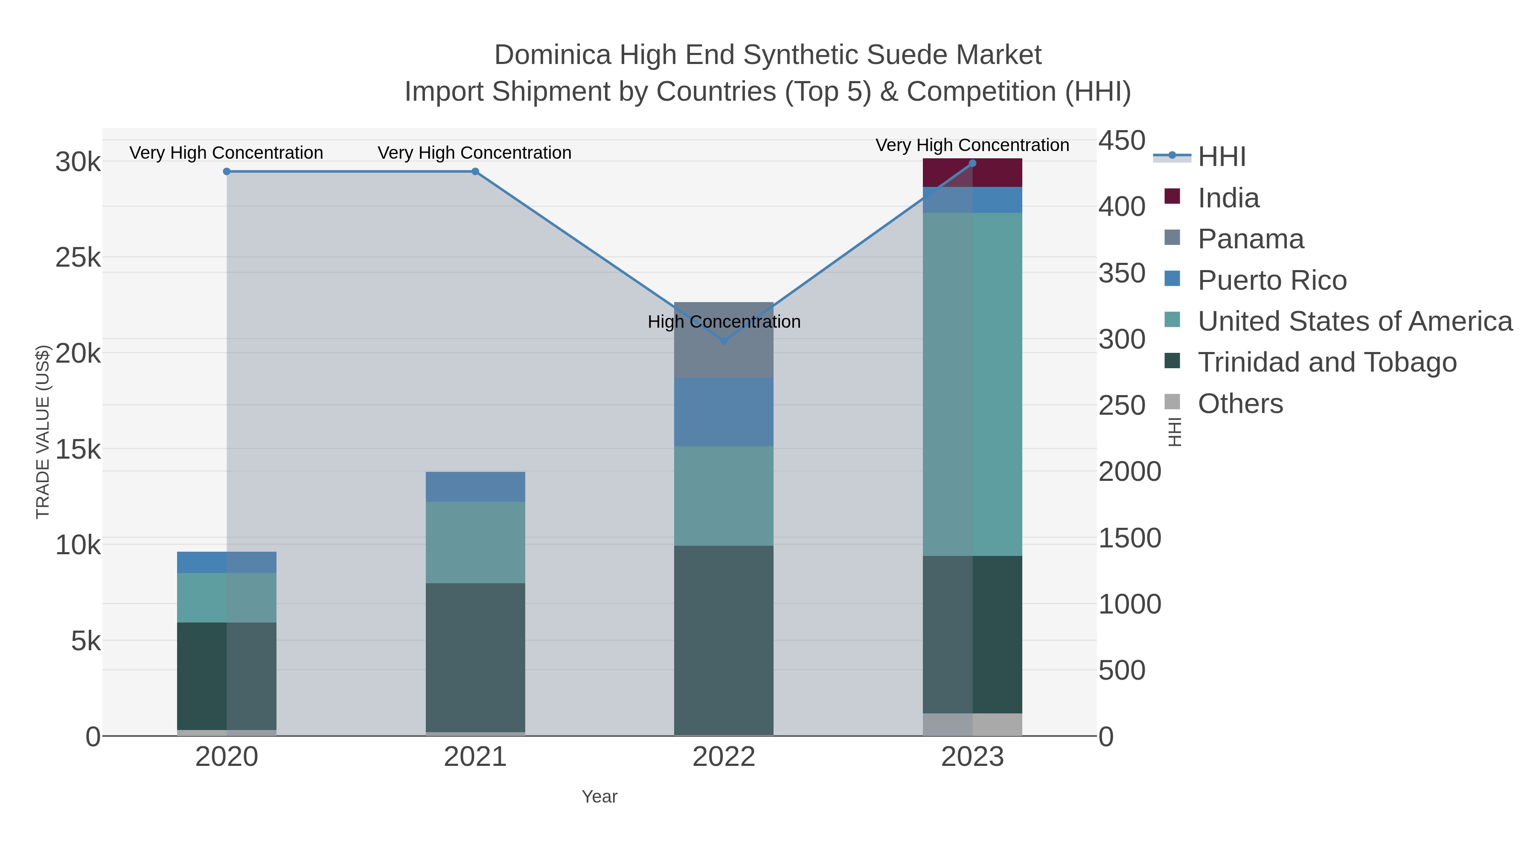Toggle United States of America legend entry

point(1338,321)
